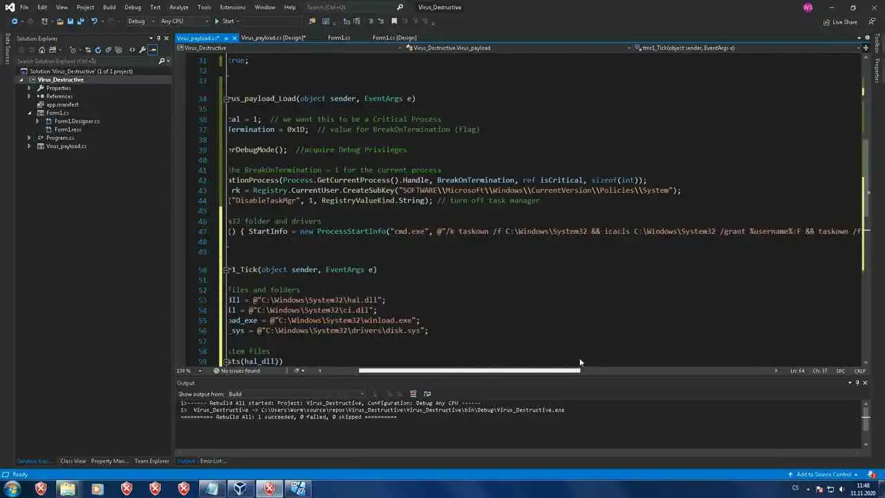
Task: Toggle Preview Selected Items in Solution Explorer
Action: coord(153,50)
